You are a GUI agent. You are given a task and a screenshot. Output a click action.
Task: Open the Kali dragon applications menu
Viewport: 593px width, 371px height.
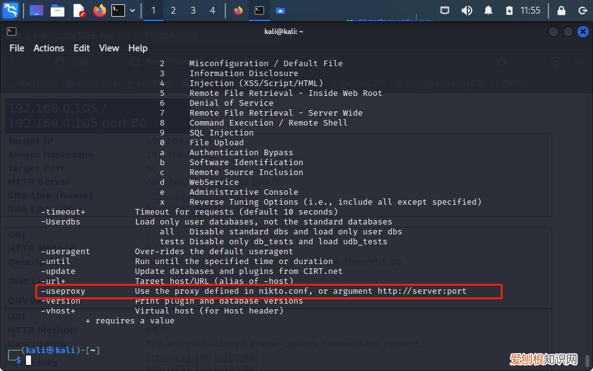(x=11, y=11)
